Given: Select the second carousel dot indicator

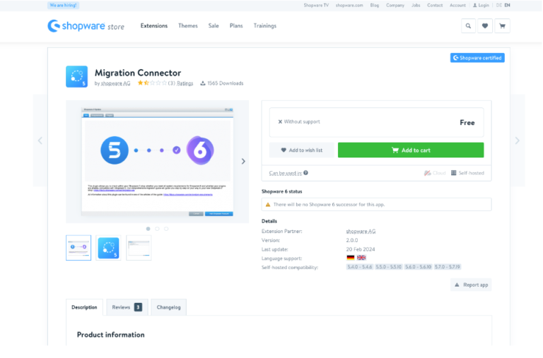Looking at the screenshot, I should [x=157, y=229].
